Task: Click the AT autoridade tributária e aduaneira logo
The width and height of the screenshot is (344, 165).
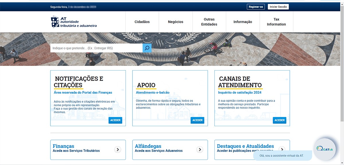Action: pyautogui.click(x=74, y=22)
